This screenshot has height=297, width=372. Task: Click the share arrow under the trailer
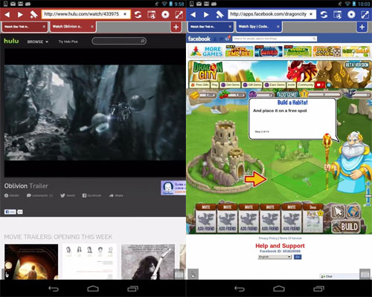116,195
